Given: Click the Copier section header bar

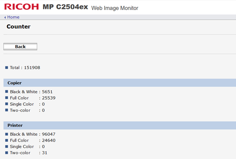Looking at the screenshot, I should point(120,83).
